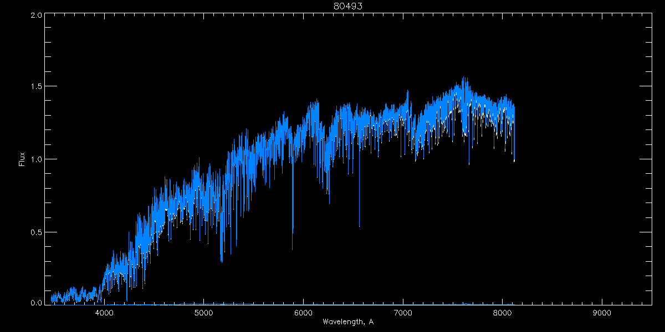The image size is (665, 332).
Task: Click the 2.0 flux tick label
Action: (x=35, y=15)
